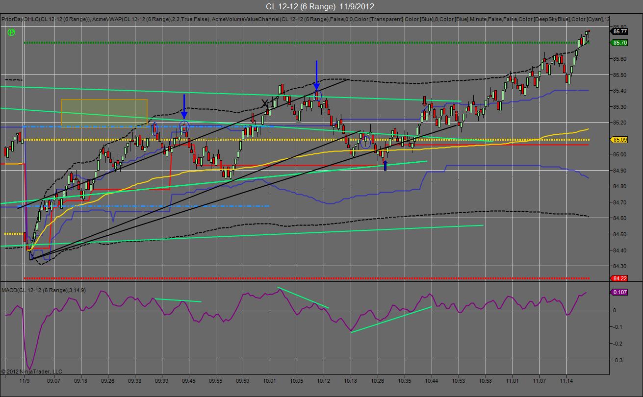643x397 pixels.
Task: Click the 85.00 price axis label
Action: pos(620,154)
